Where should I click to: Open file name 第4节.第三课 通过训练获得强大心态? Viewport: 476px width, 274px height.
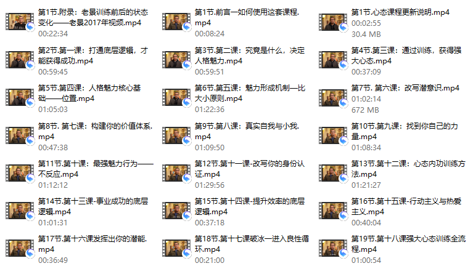pyautogui.click(x=406, y=55)
